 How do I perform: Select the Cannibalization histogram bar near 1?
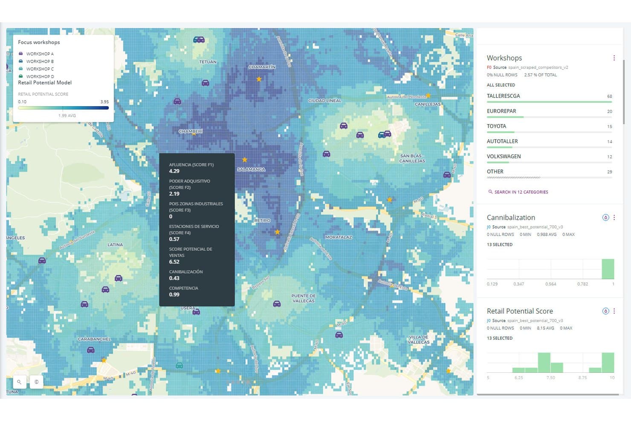click(608, 269)
